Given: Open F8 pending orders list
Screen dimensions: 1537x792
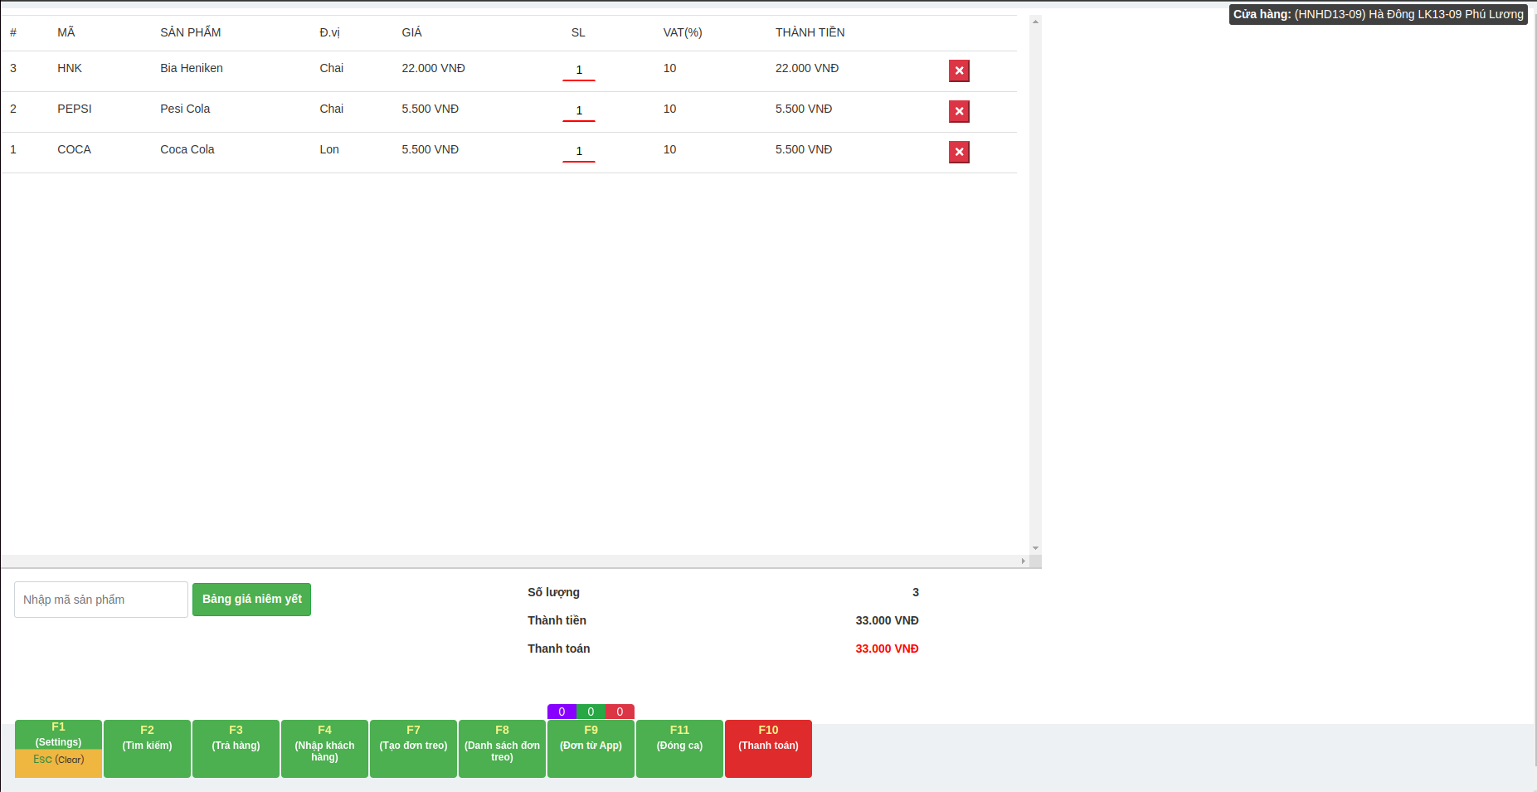Looking at the screenshot, I should (502, 748).
